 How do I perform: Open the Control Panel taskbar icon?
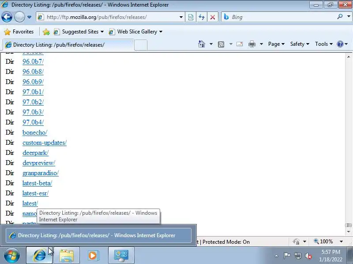121,255
